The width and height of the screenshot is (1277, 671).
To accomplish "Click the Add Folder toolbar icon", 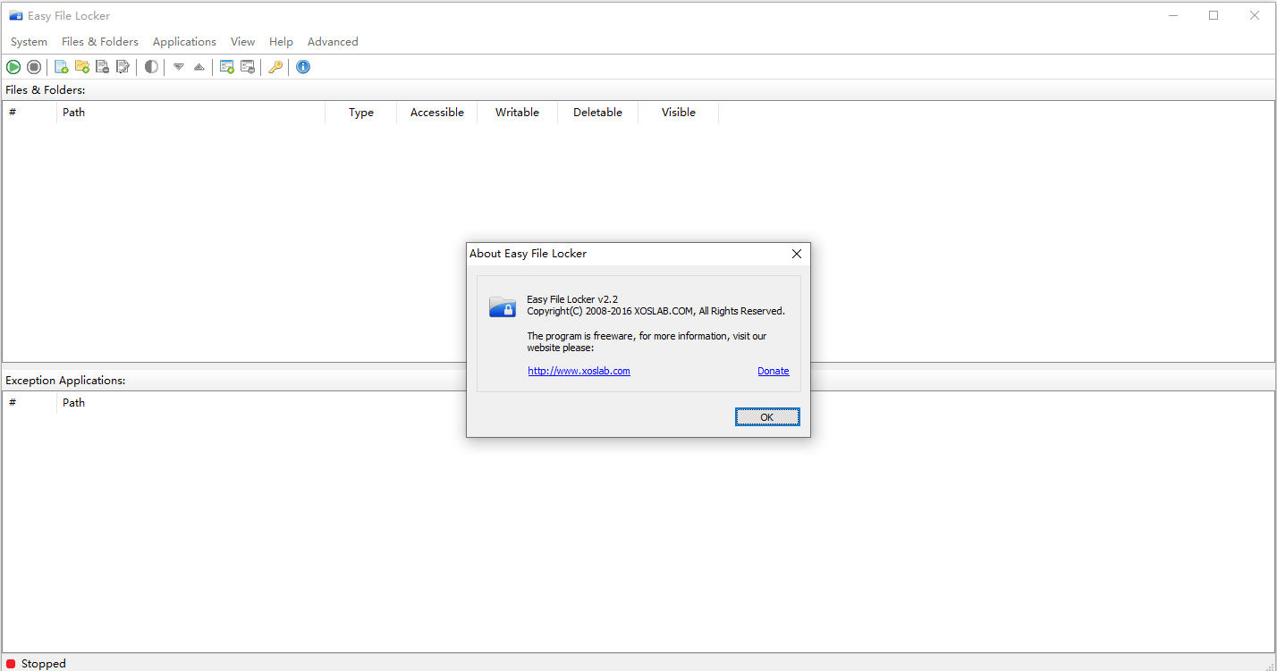I will point(82,67).
